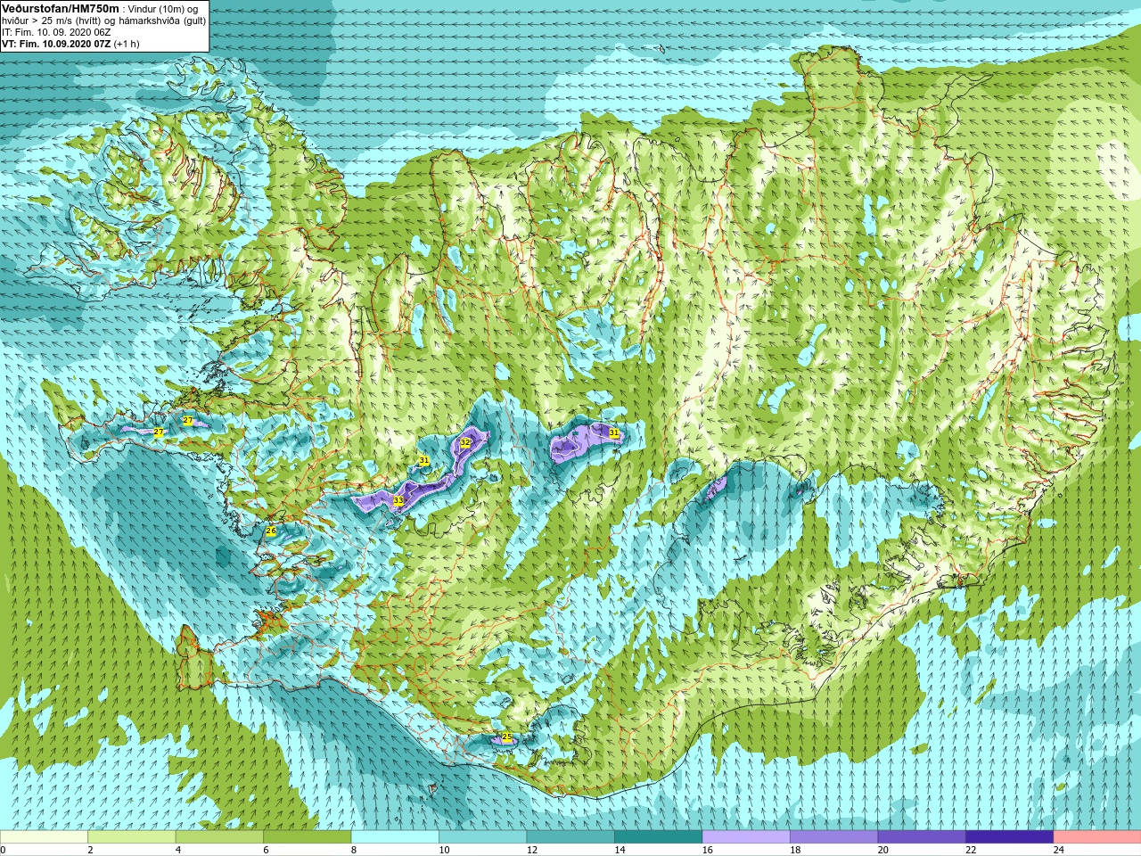Select the 'IT: Fim. 10. 09. 2020 06Z' line
This screenshot has height=856, width=1141.
coord(56,32)
